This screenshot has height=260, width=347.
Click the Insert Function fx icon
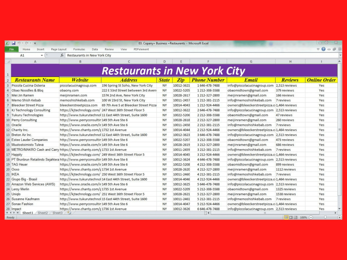62,55
